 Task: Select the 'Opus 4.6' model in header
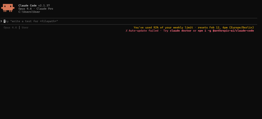coord(25,9)
